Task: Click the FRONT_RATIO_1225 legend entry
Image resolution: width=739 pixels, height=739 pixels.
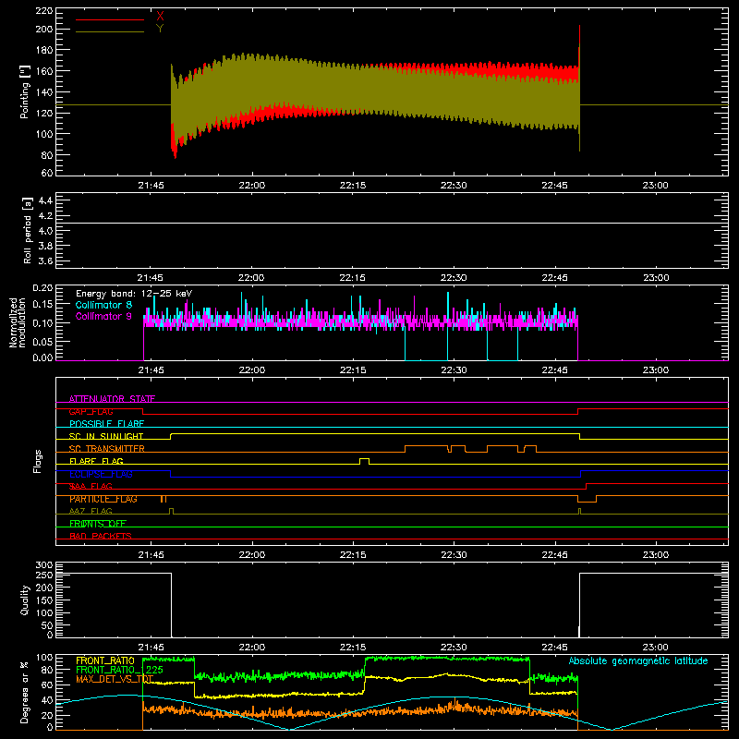Action: click(x=119, y=670)
